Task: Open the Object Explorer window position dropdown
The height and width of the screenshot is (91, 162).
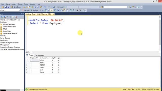Action: (x=19, y=14)
